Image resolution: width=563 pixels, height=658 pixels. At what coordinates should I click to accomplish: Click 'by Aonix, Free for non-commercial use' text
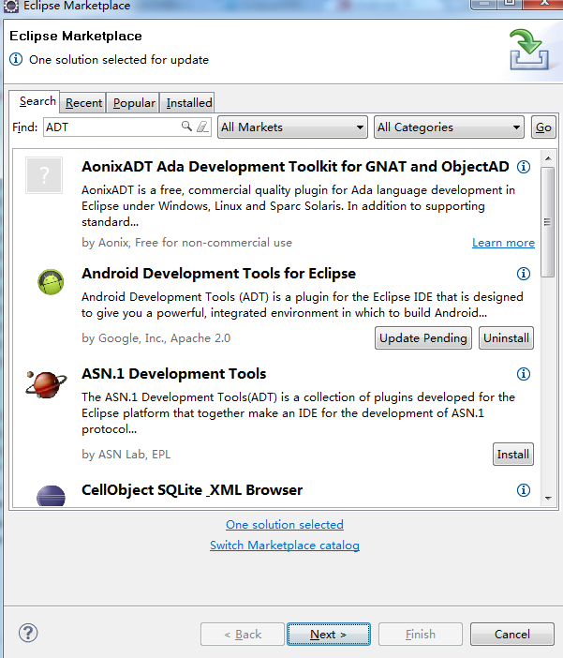click(186, 243)
